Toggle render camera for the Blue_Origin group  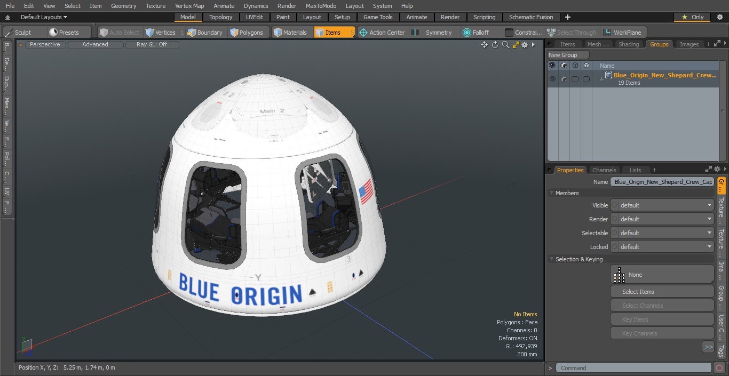(564, 79)
